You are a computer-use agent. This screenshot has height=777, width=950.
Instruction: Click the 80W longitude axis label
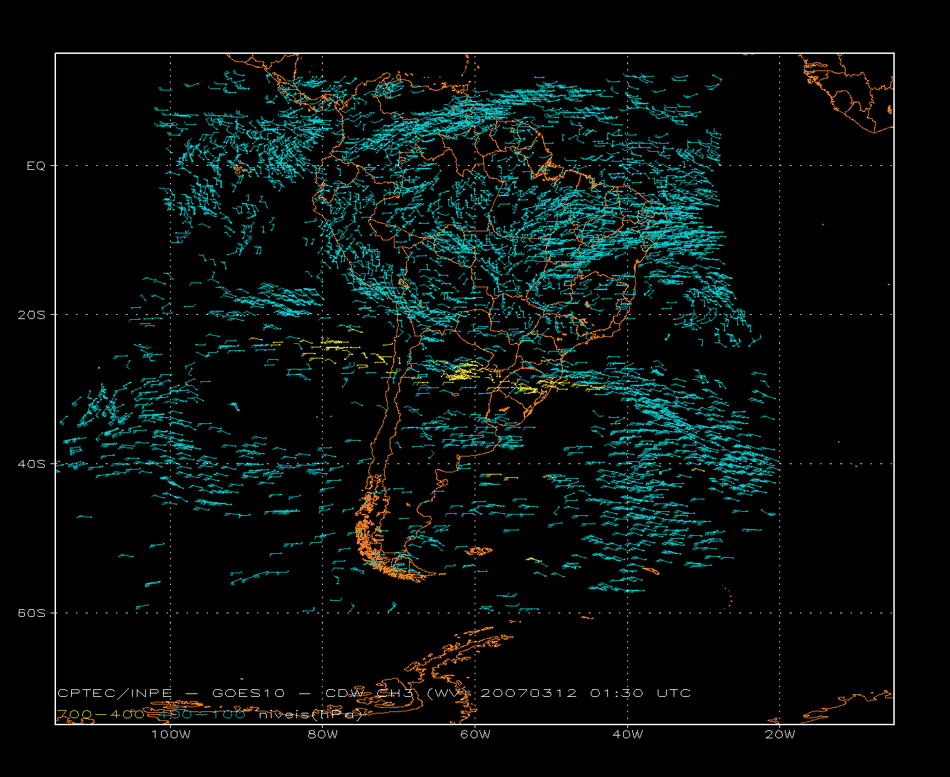pos(323,734)
